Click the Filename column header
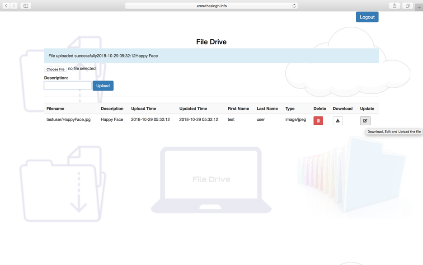 click(55, 109)
